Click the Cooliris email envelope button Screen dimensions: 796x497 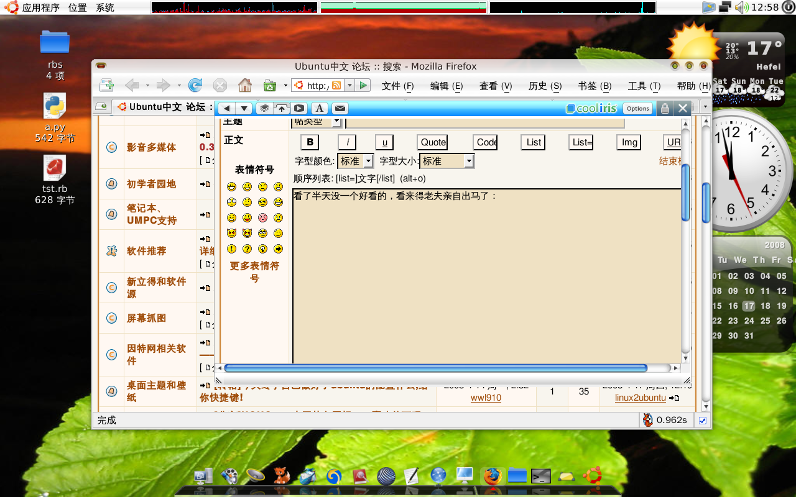click(339, 108)
